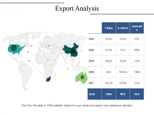Click the 2013 row label

tap(91, 39)
